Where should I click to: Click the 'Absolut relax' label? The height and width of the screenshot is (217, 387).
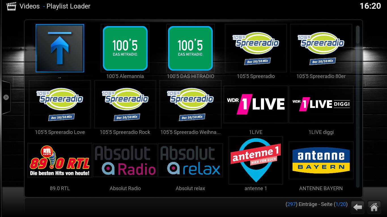[190, 188]
